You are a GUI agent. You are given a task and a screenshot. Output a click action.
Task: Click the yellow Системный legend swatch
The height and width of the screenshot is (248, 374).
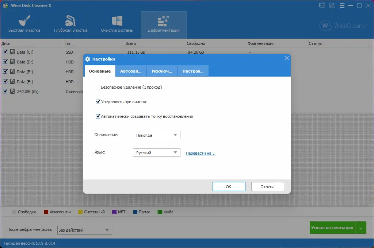click(80, 212)
